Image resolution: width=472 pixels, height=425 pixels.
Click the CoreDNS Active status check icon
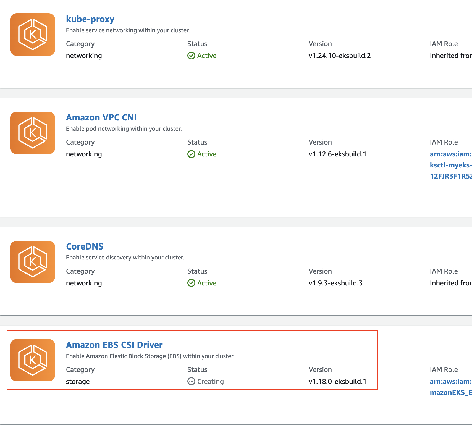191,283
